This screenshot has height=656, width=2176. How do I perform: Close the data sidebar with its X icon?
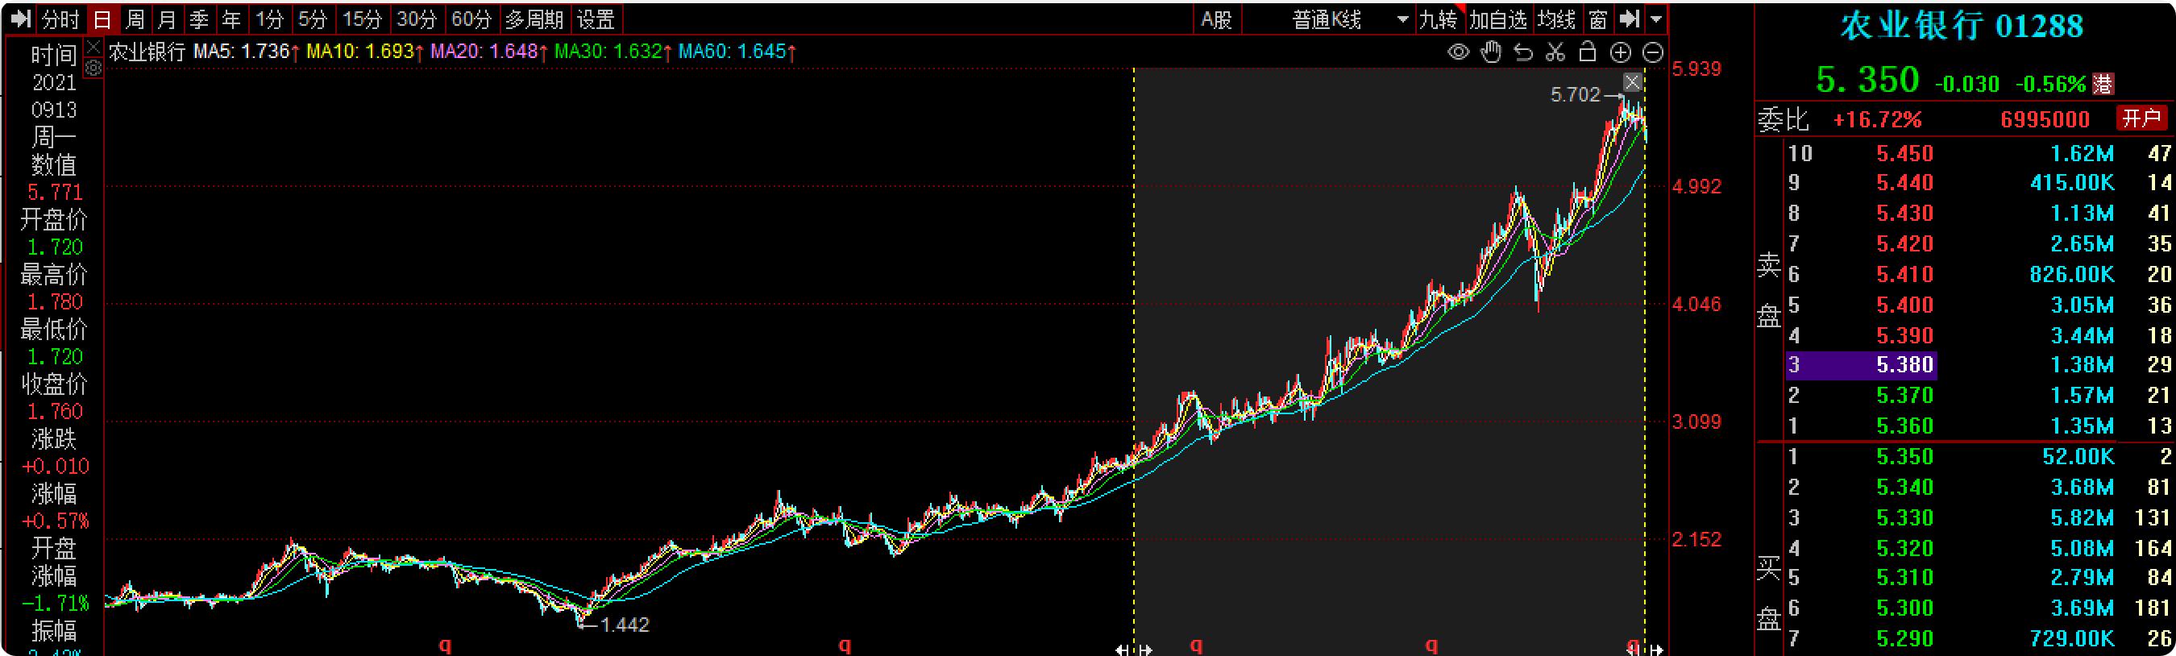click(x=93, y=47)
